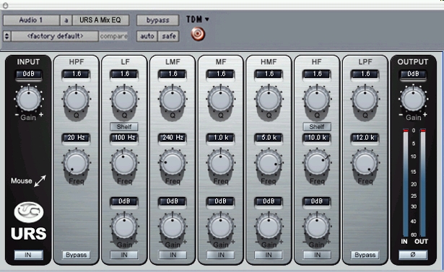Click the HF 10.0 k frequency field
This screenshot has width=444, height=272.
(x=317, y=138)
